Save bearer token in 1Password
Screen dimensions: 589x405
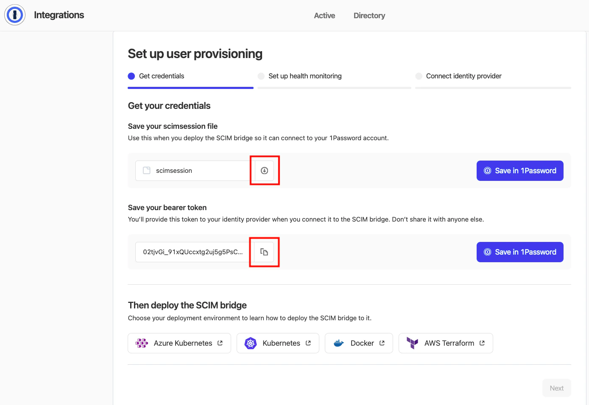(520, 252)
